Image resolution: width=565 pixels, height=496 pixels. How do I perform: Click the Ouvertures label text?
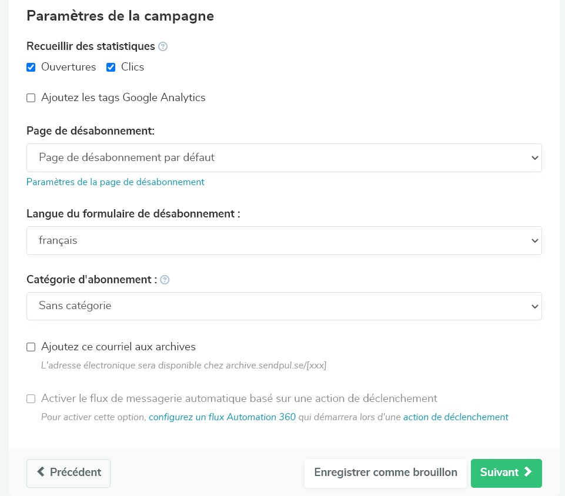[68, 67]
